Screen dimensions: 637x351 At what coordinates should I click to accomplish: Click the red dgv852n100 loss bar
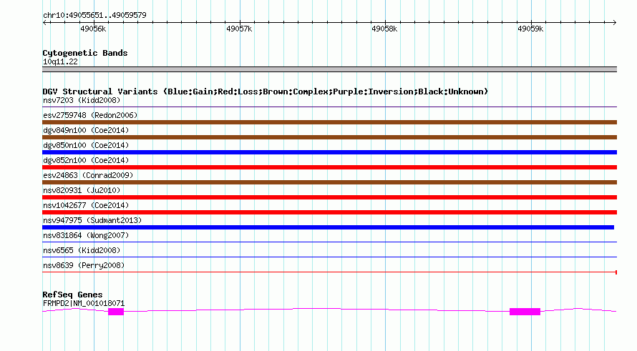(329, 167)
